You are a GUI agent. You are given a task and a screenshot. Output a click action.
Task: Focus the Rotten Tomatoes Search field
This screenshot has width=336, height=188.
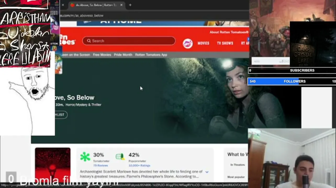pos(129,41)
